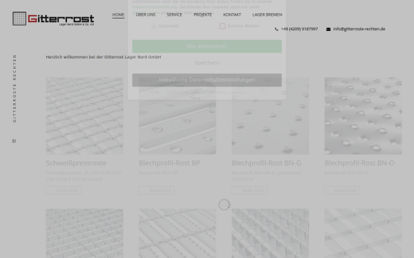Open the Facebook icon in left sidebar
This screenshot has height=258, width=414.
coord(14,141)
